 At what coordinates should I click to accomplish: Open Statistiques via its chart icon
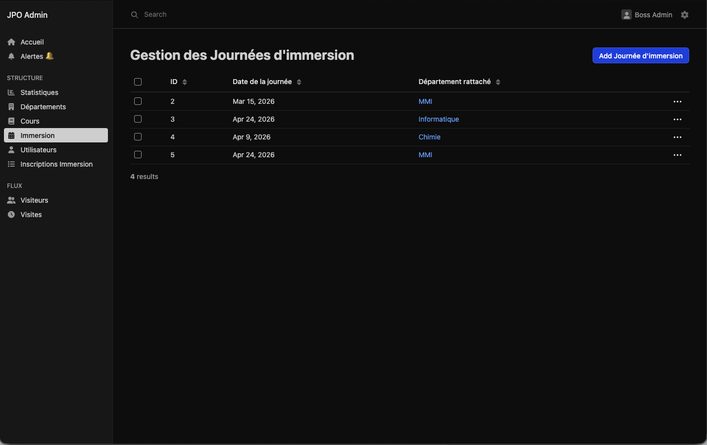[x=11, y=92]
